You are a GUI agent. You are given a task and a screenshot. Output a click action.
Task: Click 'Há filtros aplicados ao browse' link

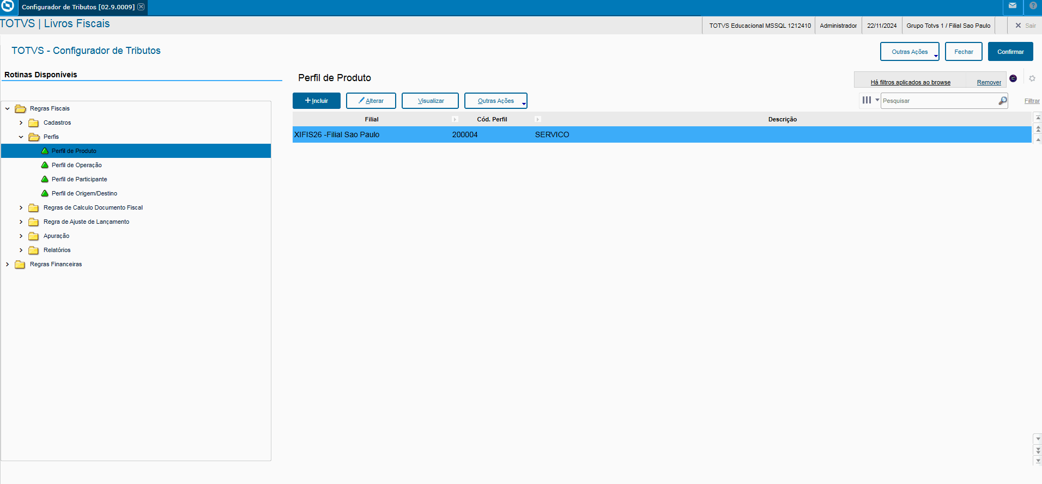(x=911, y=82)
